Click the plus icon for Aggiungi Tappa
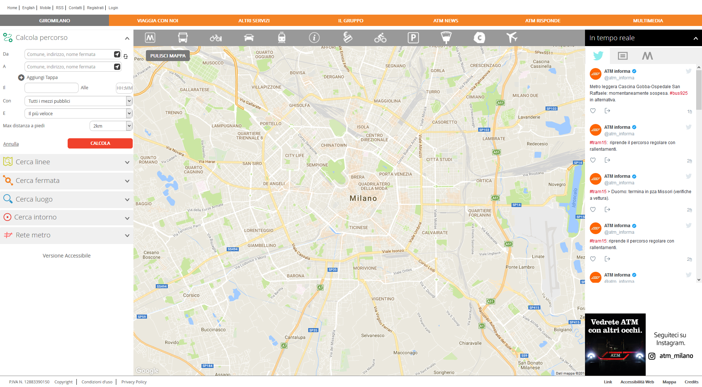Image resolution: width=702 pixels, height=387 pixels. [x=21, y=78]
